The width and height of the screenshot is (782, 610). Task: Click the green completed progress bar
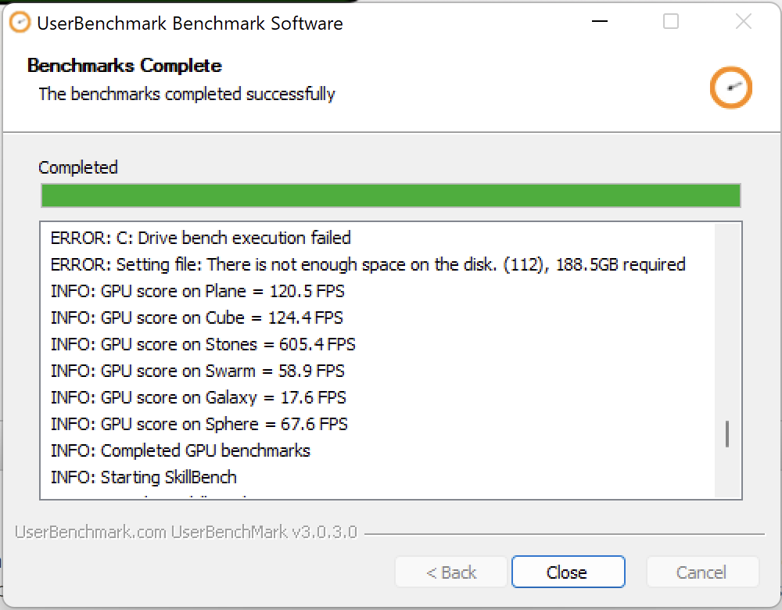point(390,196)
